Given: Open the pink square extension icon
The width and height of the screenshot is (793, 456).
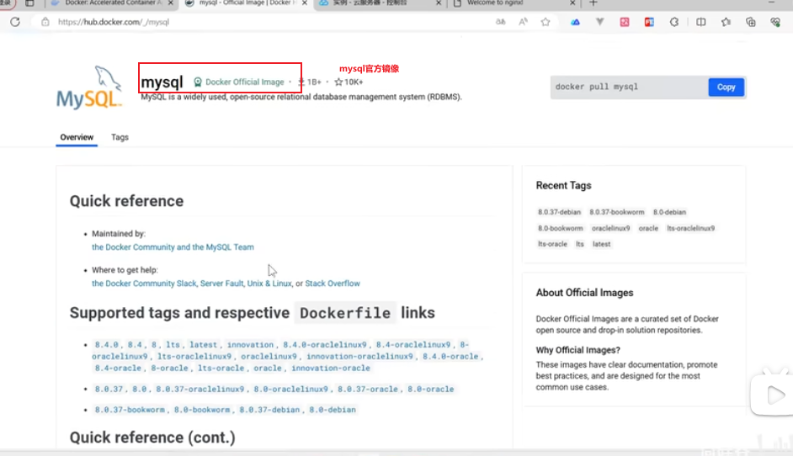Looking at the screenshot, I should pos(625,22).
